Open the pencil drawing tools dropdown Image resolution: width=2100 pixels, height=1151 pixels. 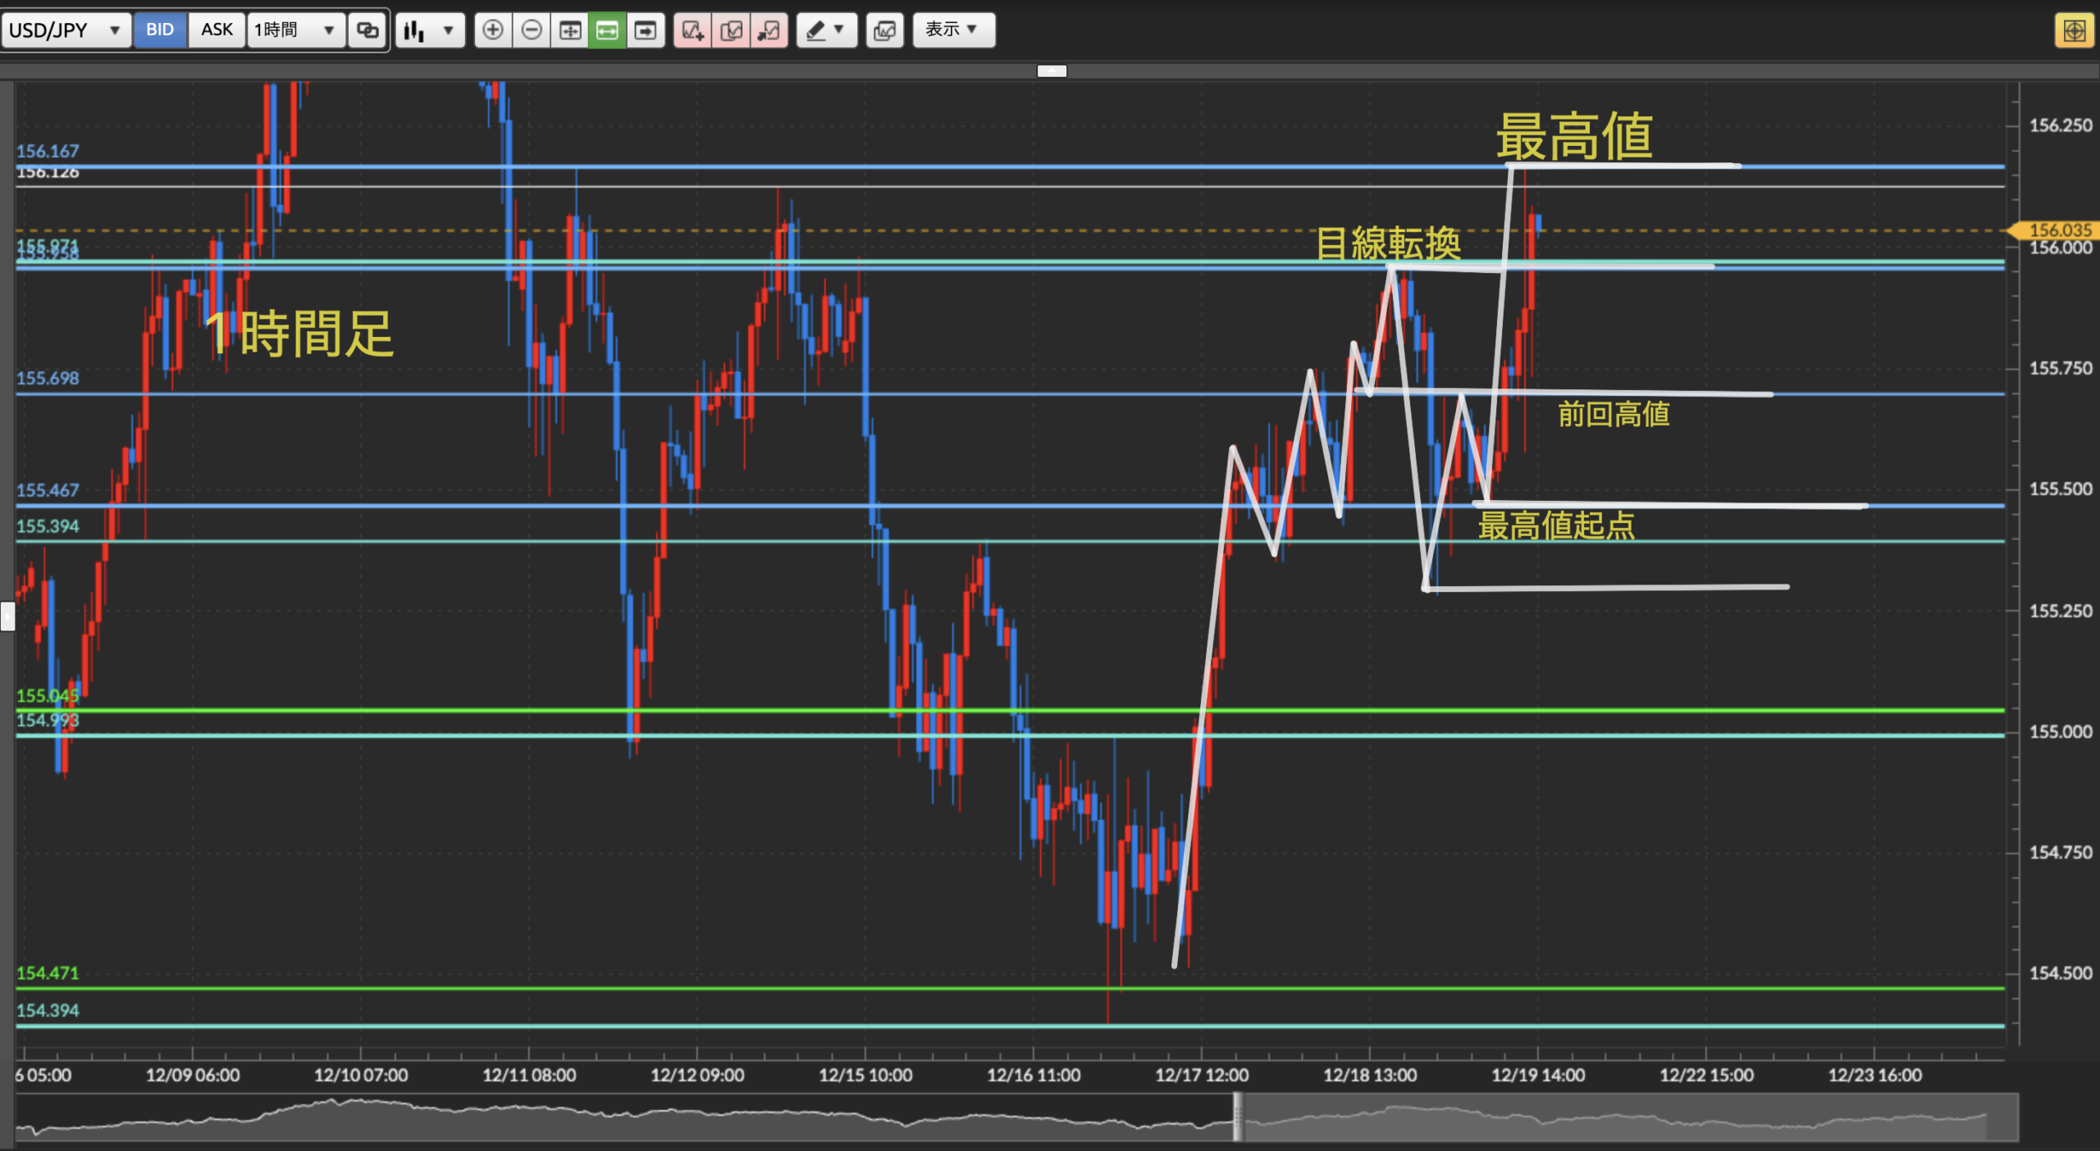(825, 30)
